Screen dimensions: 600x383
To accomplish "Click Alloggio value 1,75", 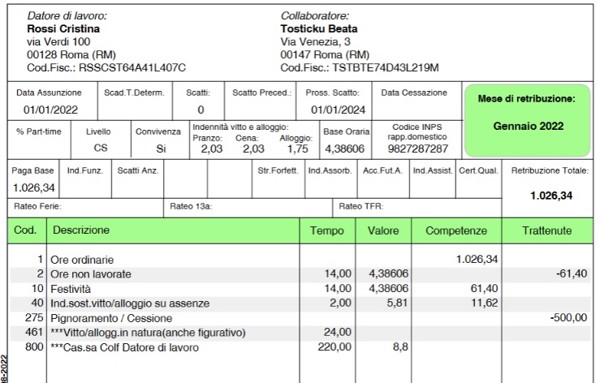I will click(298, 148).
